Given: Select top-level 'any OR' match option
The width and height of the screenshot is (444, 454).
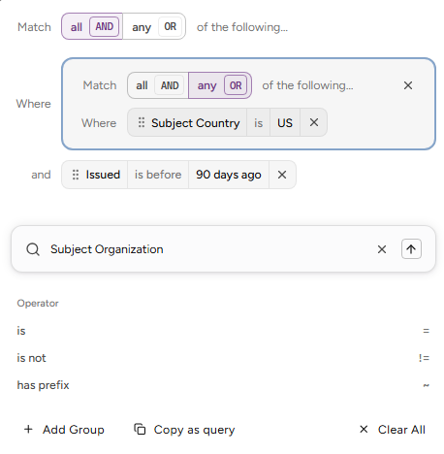Looking at the screenshot, I should (154, 26).
